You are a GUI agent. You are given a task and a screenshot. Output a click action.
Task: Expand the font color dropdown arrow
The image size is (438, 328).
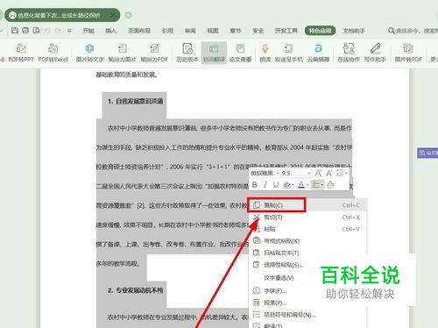pyautogui.click(x=307, y=185)
